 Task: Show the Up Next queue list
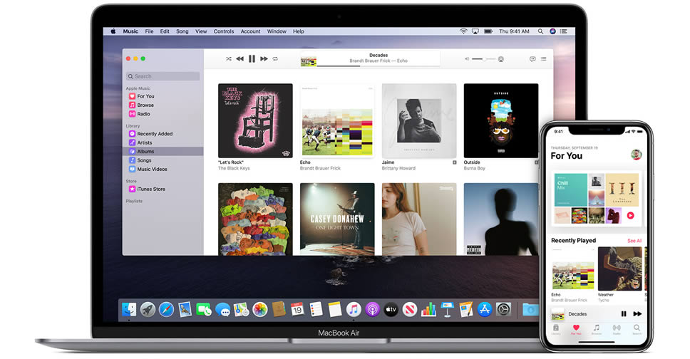click(x=543, y=58)
